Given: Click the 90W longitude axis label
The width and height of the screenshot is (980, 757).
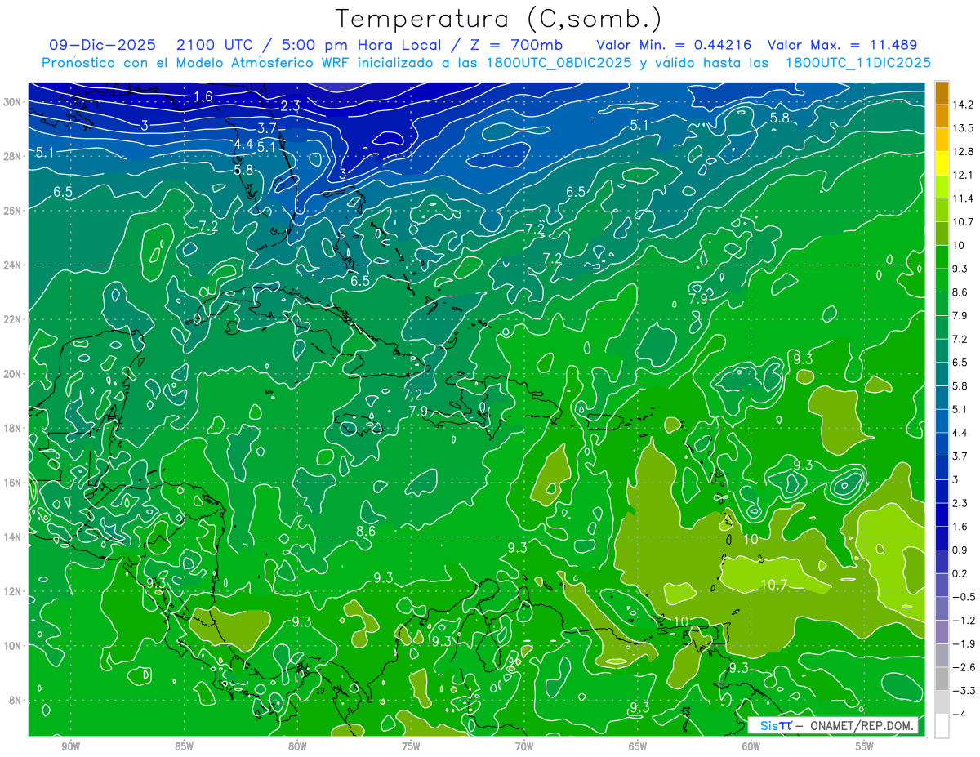Looking at the screenshot, I should 70,746.
